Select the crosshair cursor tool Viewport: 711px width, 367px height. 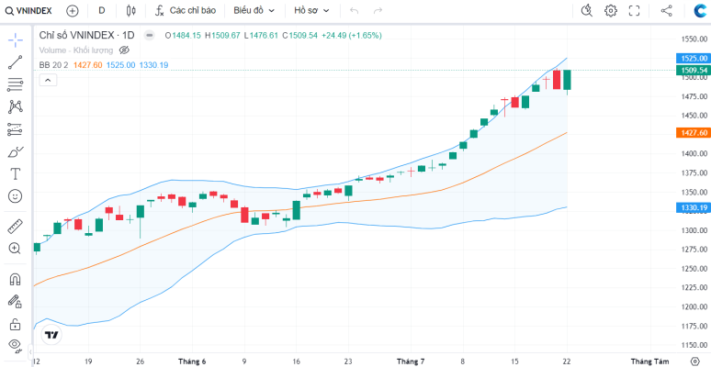click(x=16, y=39)
